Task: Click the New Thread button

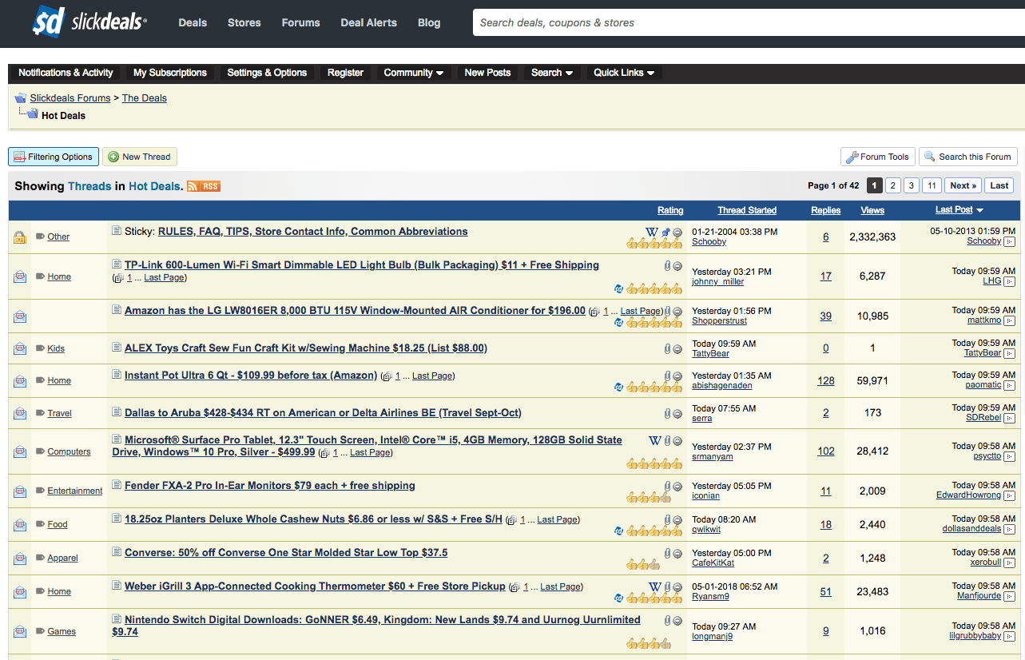Action: click(140, 157)
